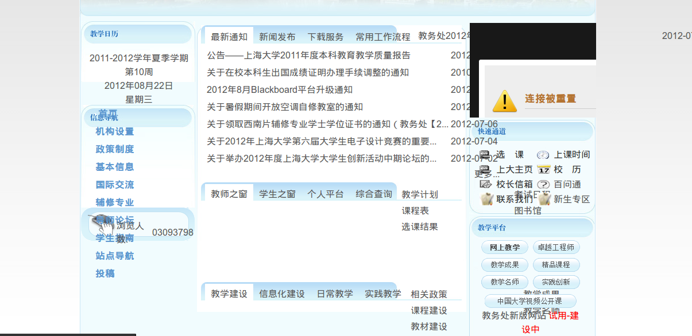Image resolution: width=692 pixels, height=336 pixels.
Task: Click the 2012-07-04 date entry
Action: tap(474, 142)
